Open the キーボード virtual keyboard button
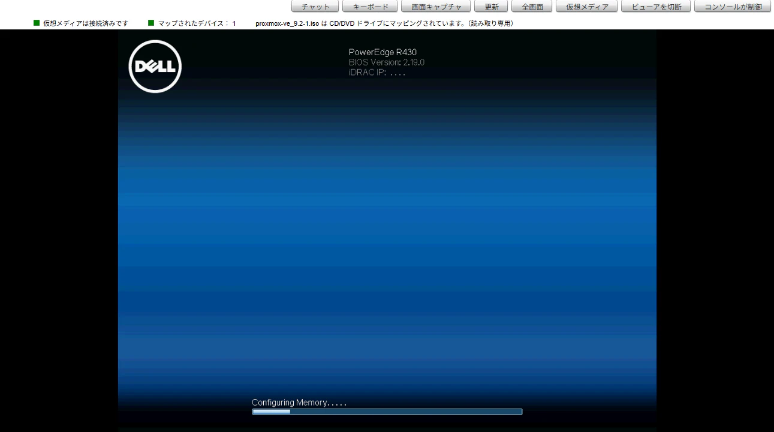Image resolution: width=774 pixels, height=432 pixels. pyautogui.click(x=370, y=7)
